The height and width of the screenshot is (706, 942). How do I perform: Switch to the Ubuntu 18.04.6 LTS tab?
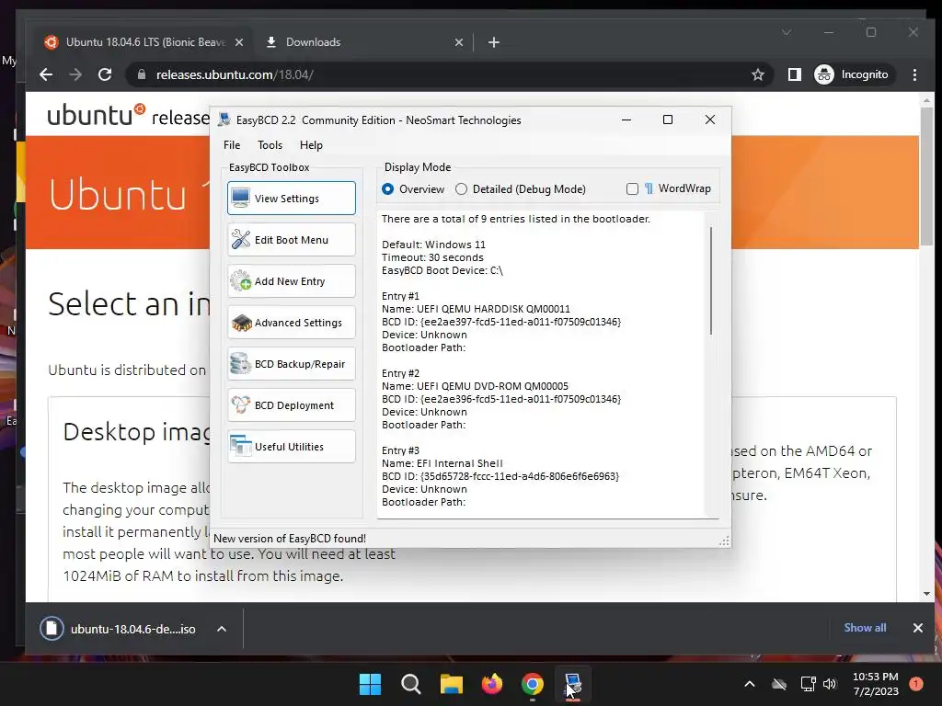pos(144,42)
